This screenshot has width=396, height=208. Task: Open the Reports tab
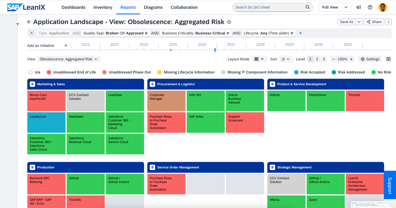(x=128, y=7)
